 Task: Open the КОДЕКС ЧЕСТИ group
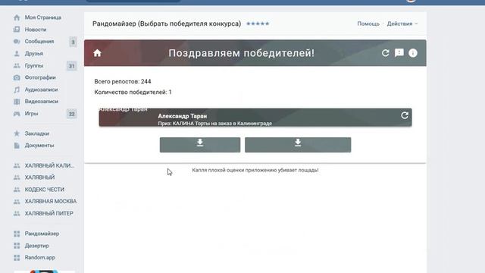point(45,190)
